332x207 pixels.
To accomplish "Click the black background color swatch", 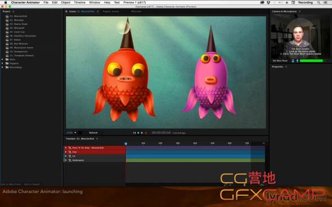I will [x=80, y=133].
